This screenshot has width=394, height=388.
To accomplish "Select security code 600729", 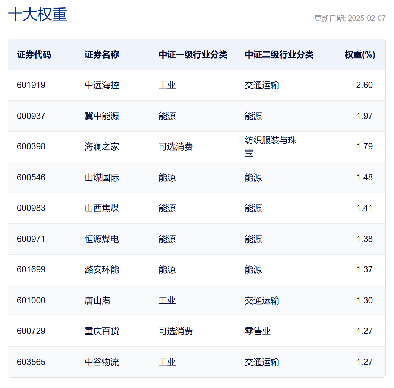I will [x=31, y=331].
